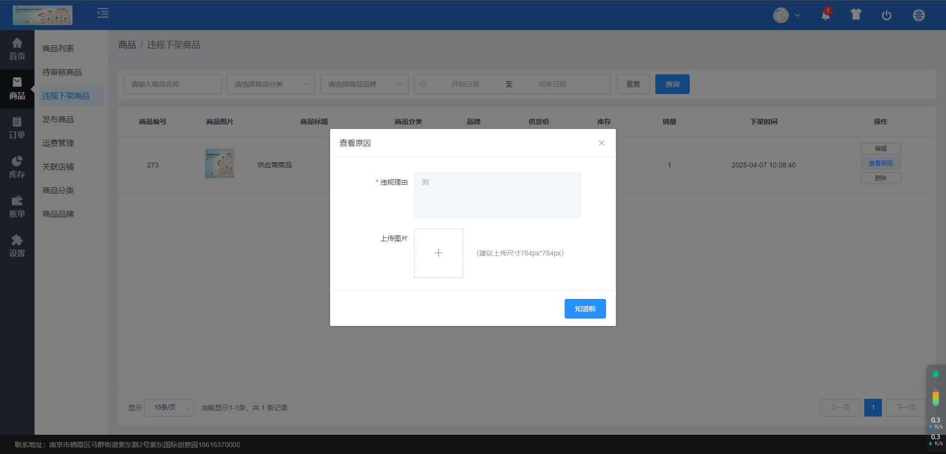Close the 查看原因 dialog with X
946x454 pixels.
(x=601, y=143)
